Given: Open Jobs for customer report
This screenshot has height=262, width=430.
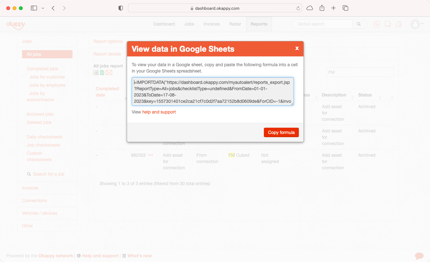Looking at the screenshot, I should [x=47, y=77].
